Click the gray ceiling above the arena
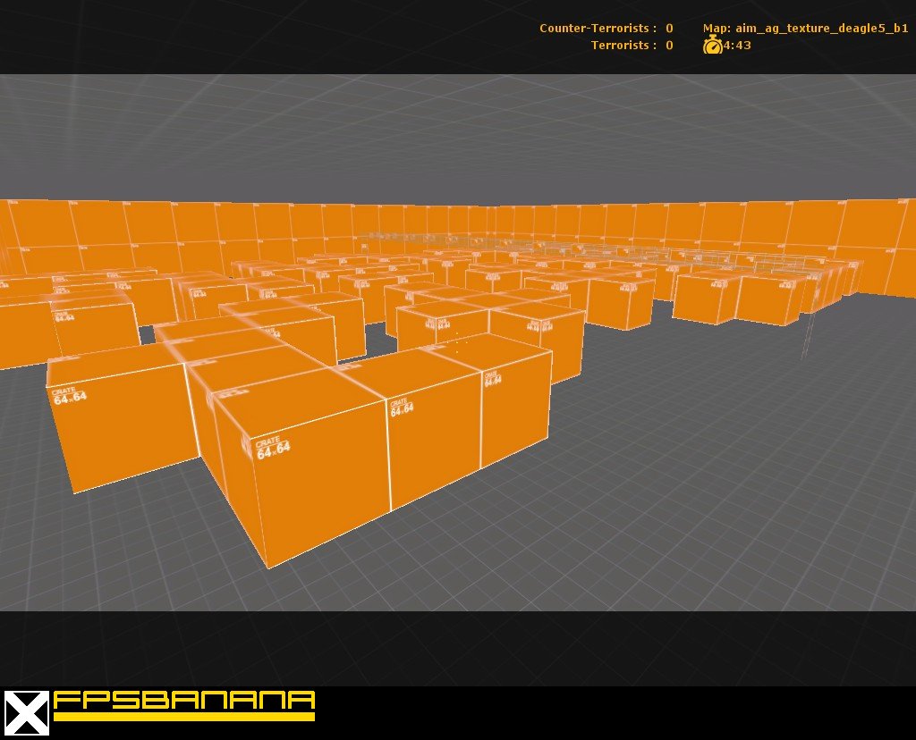 pyautogui.click(x=447, y=134)
